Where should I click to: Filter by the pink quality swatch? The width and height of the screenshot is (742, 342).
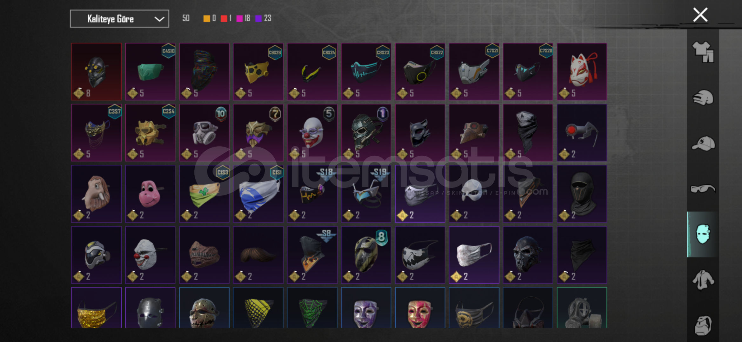click(x=240, y=18)
